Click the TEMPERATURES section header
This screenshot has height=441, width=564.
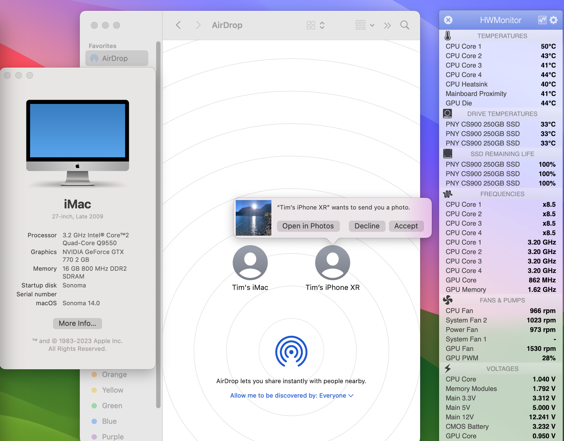502,36
